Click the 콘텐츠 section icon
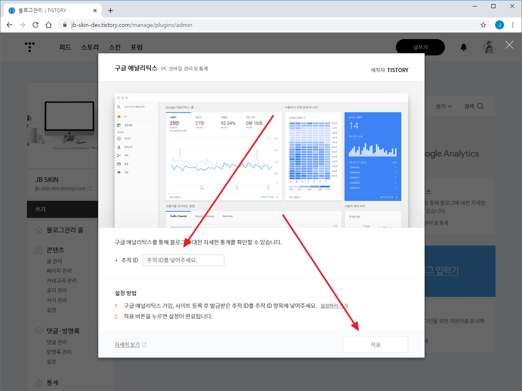 pos(39,250)
